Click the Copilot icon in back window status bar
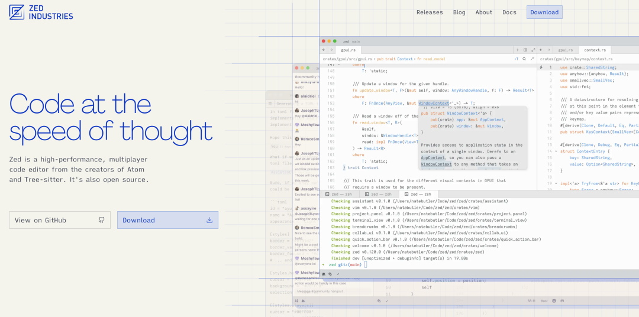 click(554, 301)
